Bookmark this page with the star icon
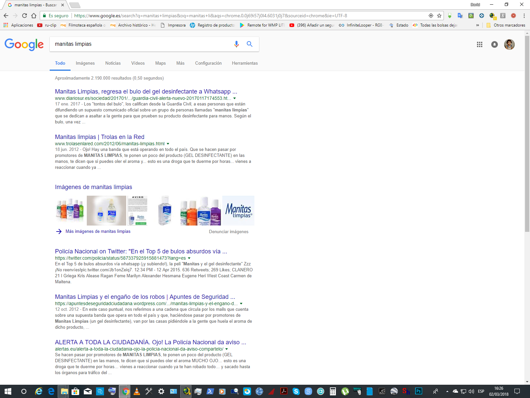The image size is (530, 398). point(439,16)
